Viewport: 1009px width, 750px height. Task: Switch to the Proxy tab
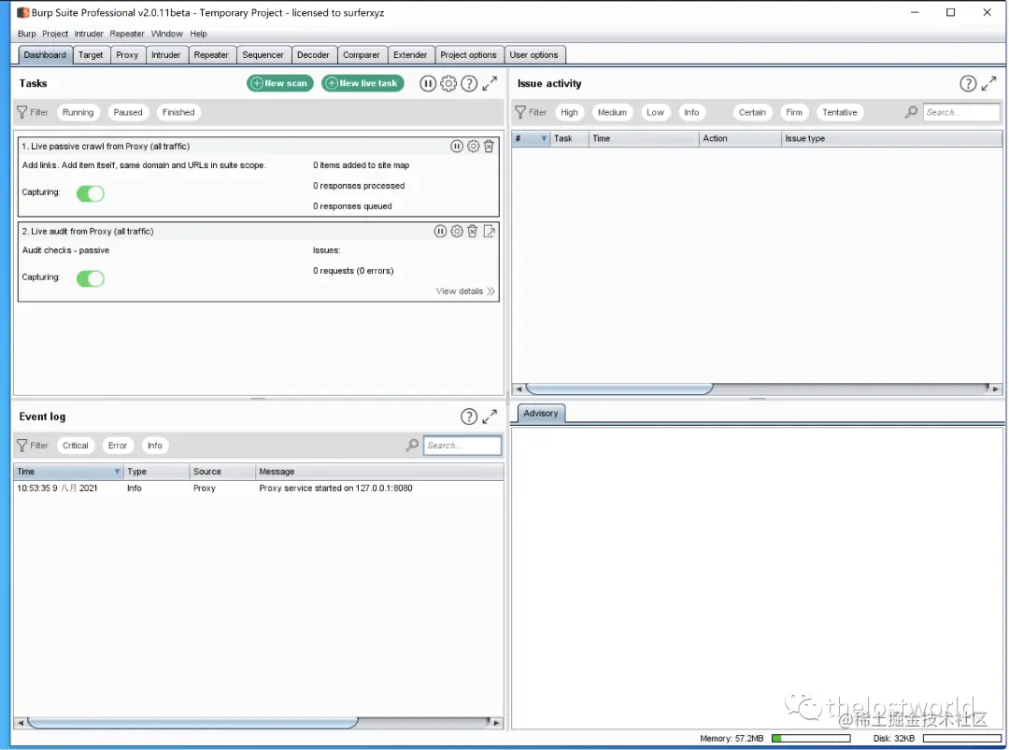pos(127,55)
